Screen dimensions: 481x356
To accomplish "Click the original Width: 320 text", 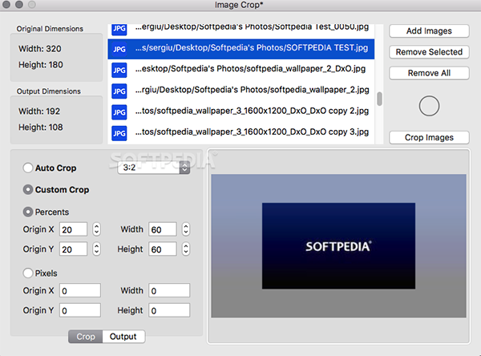I will point(40,48).
